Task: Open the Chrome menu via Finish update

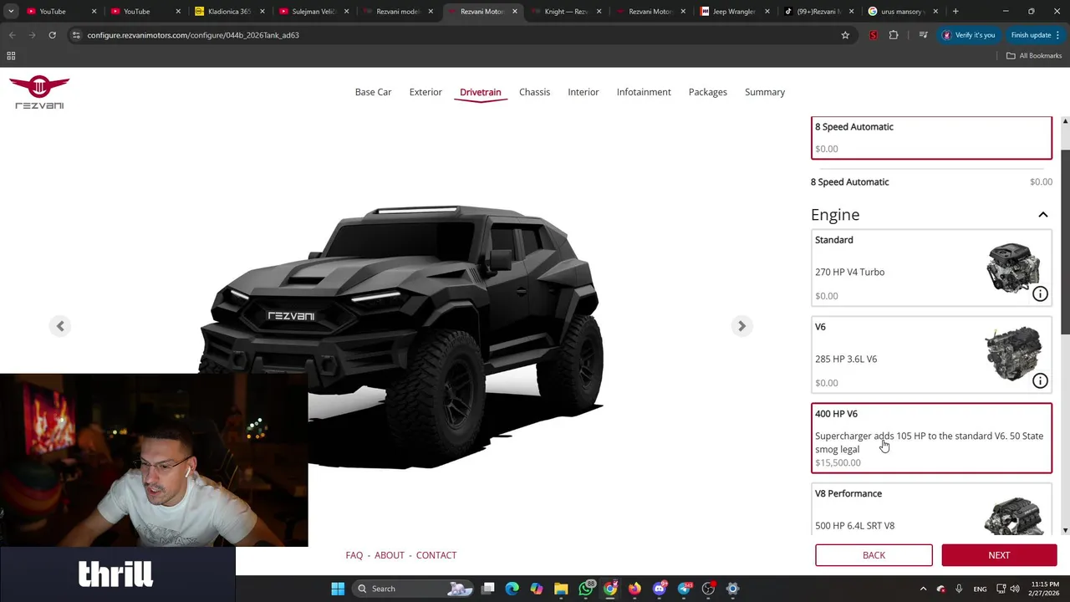Action: (x=1036, y=35)
